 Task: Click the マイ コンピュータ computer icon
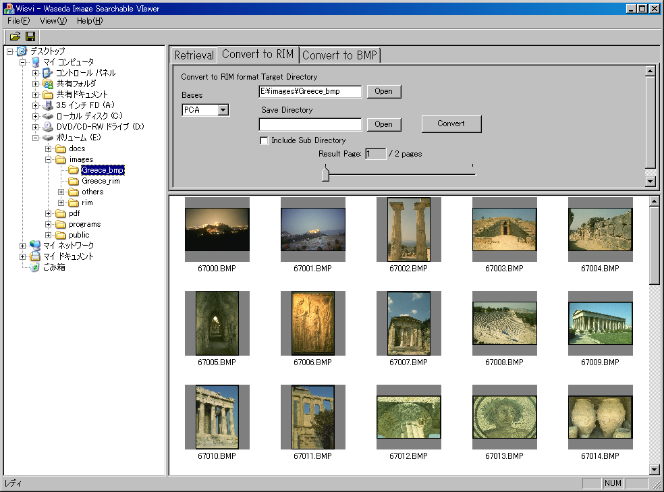click(36, 62)
